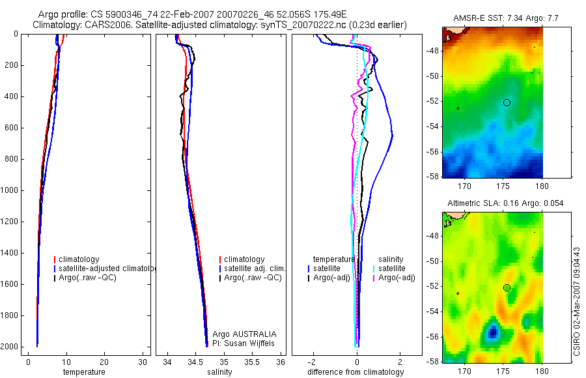Click the Argo float circle on SLA map
This screenshot has width=586, height=378.
tap(507, 288)
